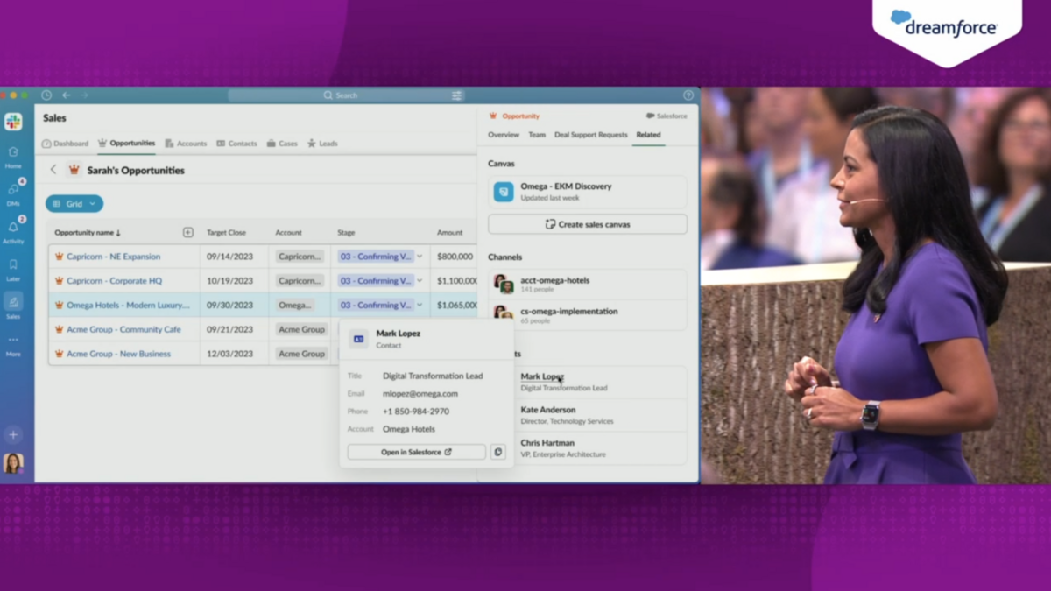The height and width of the screenshot is (591, 1051).
Task: Select the Sales icon in sidebar
Action: pos(13,306)
